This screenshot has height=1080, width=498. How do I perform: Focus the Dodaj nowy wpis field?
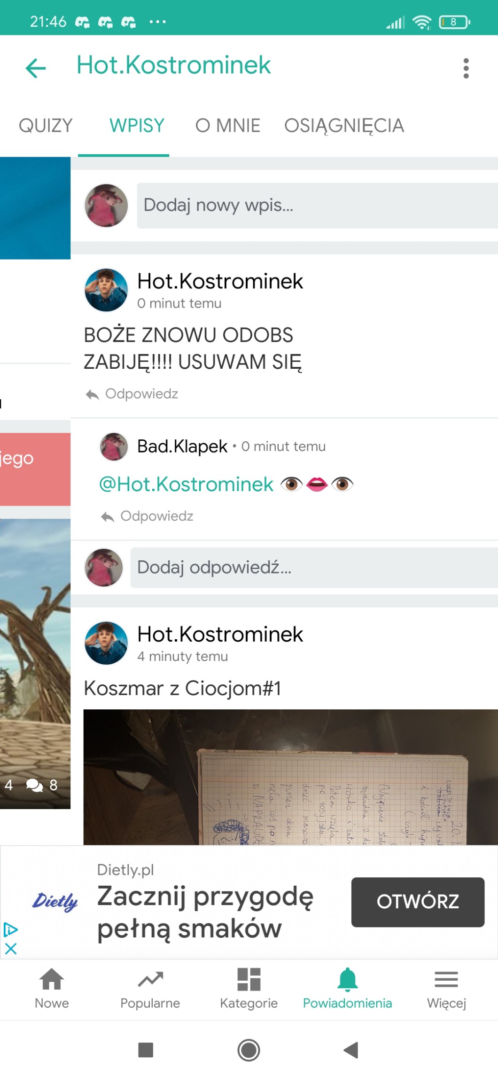pos(317,206)
